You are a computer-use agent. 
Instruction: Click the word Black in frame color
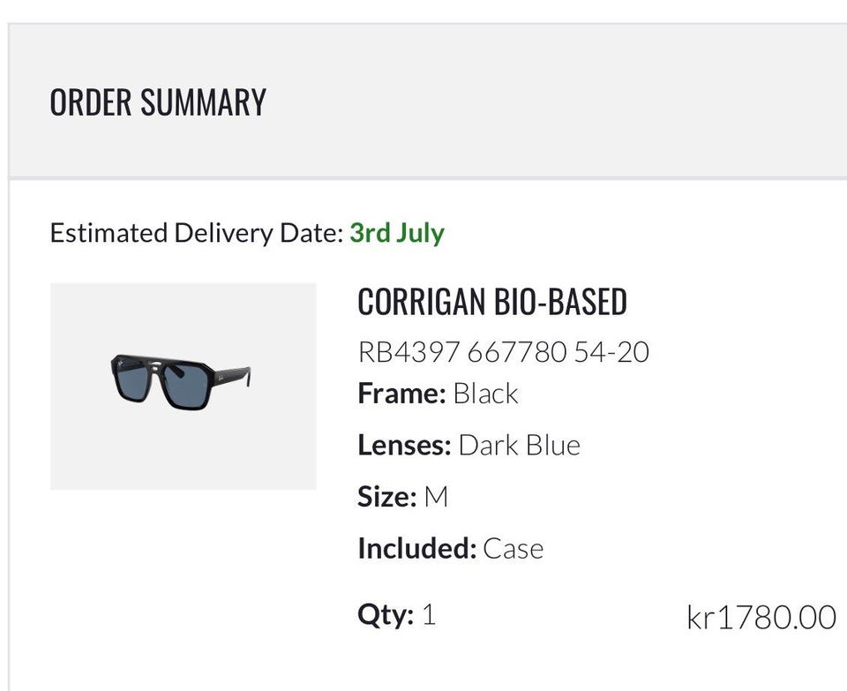(x=485, y=394)
